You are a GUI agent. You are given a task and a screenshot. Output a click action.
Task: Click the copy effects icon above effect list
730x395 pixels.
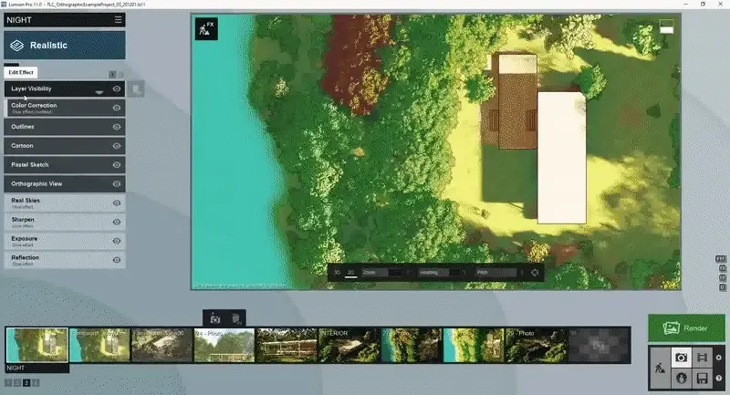tap(112, 75)
